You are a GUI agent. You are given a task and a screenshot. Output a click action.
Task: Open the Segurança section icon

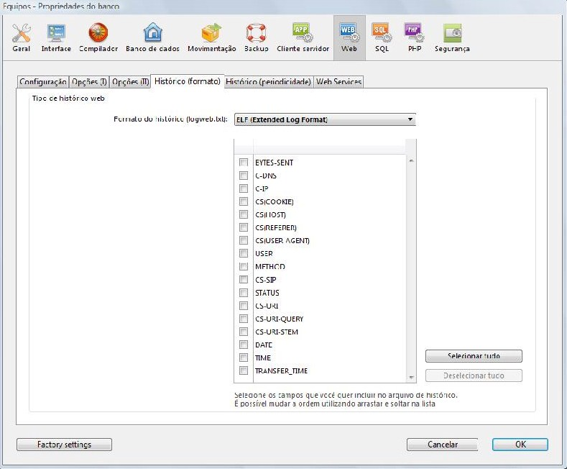[x=452, y=33]
